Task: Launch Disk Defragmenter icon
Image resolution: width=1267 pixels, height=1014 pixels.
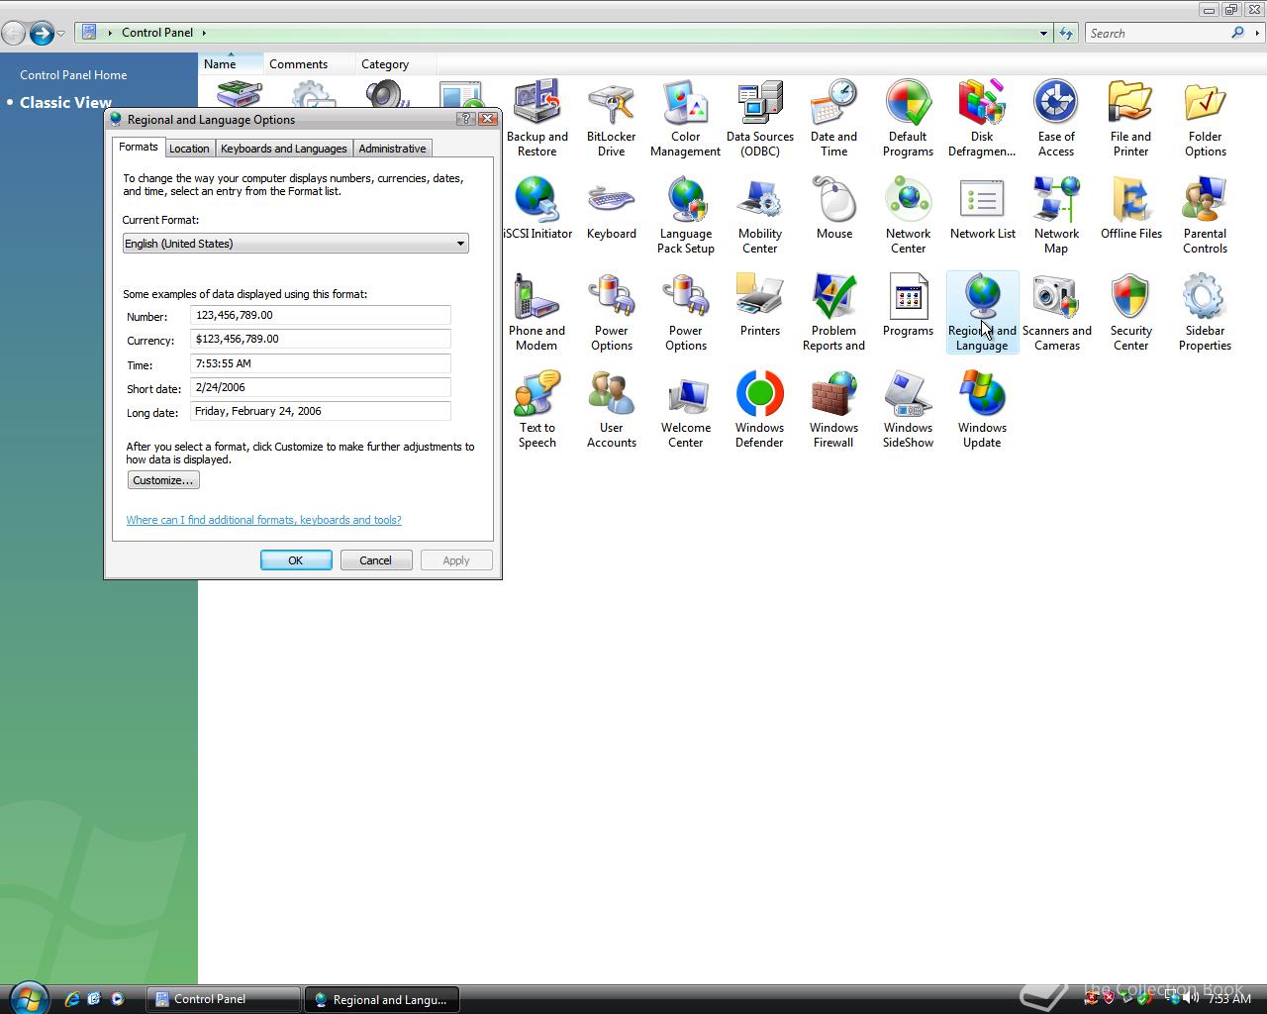Action: click(x=982, y=119)
